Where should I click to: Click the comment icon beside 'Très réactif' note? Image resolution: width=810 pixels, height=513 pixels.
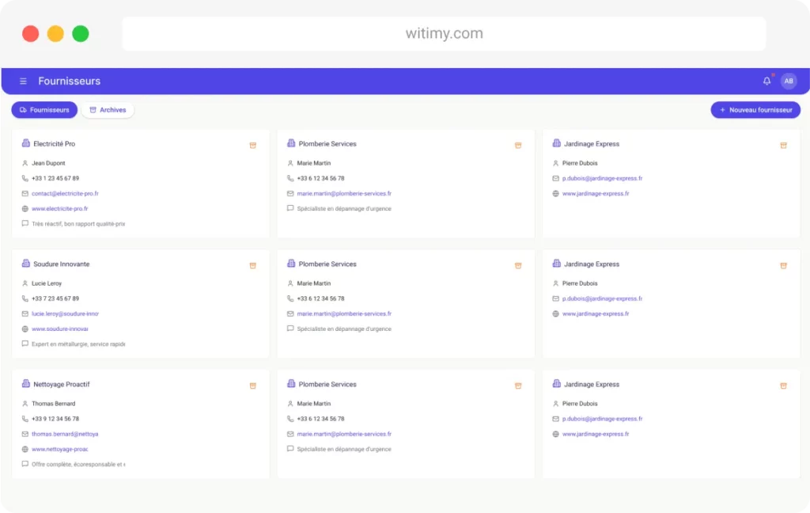pos(25,224)
